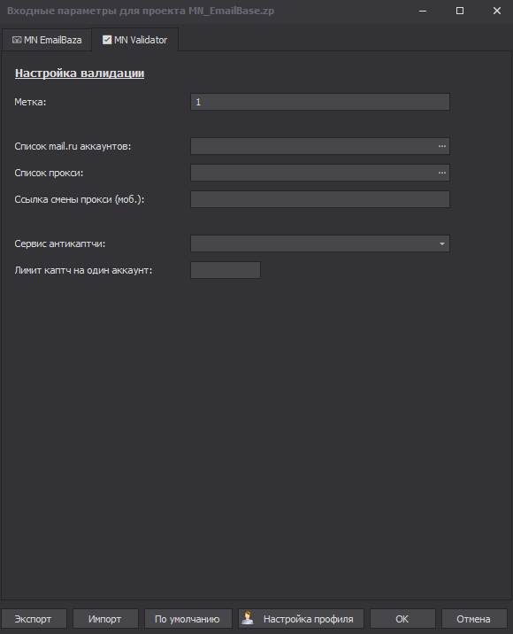Focus the Метка input field
The image size is (513, 634).
[x=320, y=102]
